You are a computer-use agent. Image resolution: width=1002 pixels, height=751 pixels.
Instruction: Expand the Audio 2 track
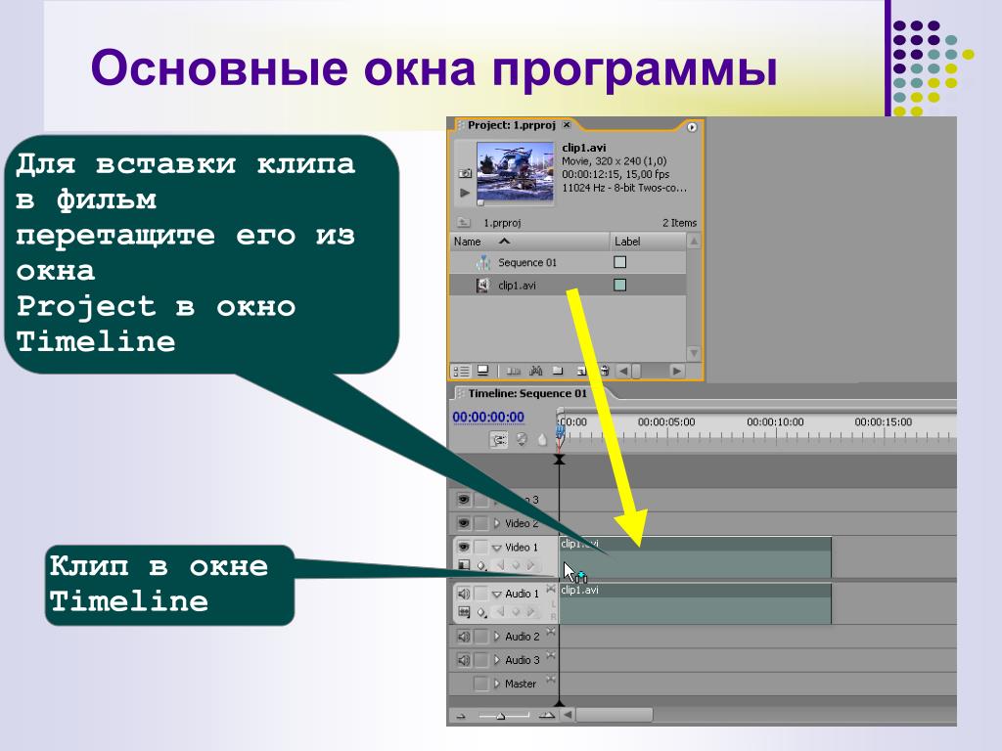tap(496, 636)
